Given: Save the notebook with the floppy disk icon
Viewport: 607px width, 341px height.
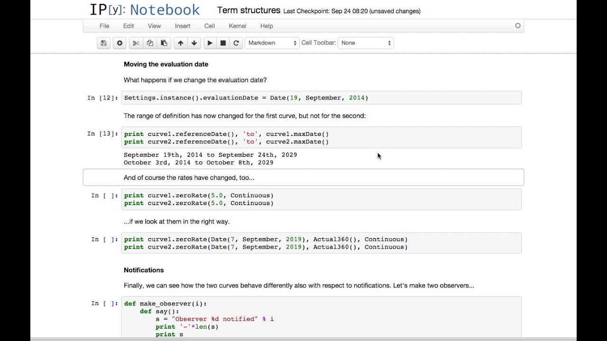Looking at the screenshot, I should click(x=104, y=43).
